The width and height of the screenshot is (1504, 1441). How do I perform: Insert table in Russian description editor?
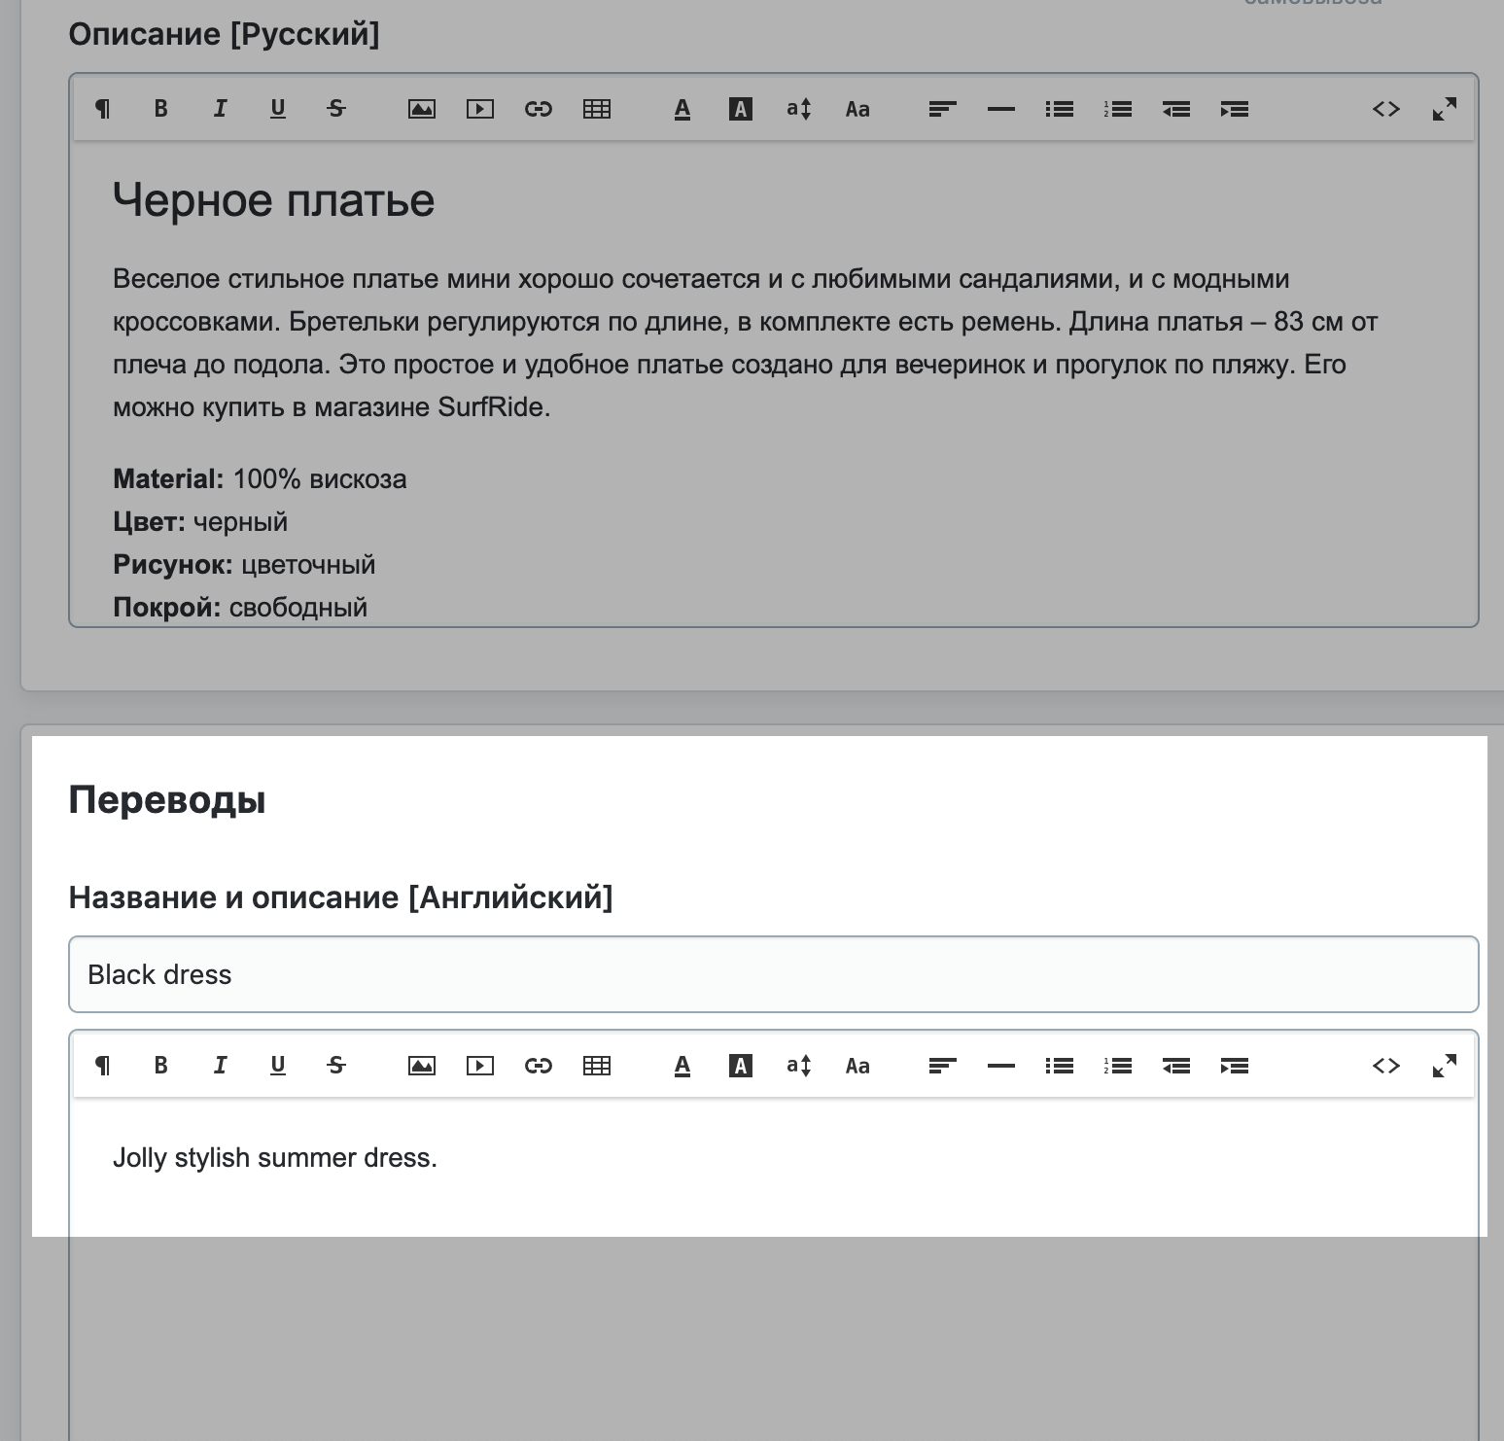point(597,109)
